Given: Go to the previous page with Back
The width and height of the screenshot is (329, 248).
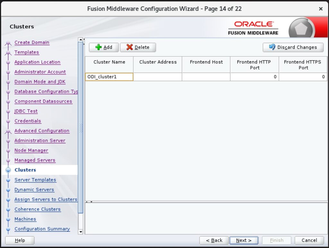Looking at the screenshot, I should pyautogui.click(x=214, y=240).
